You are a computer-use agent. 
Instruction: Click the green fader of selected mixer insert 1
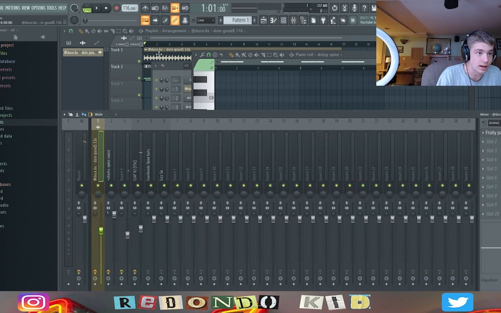[x=101, y=231]
